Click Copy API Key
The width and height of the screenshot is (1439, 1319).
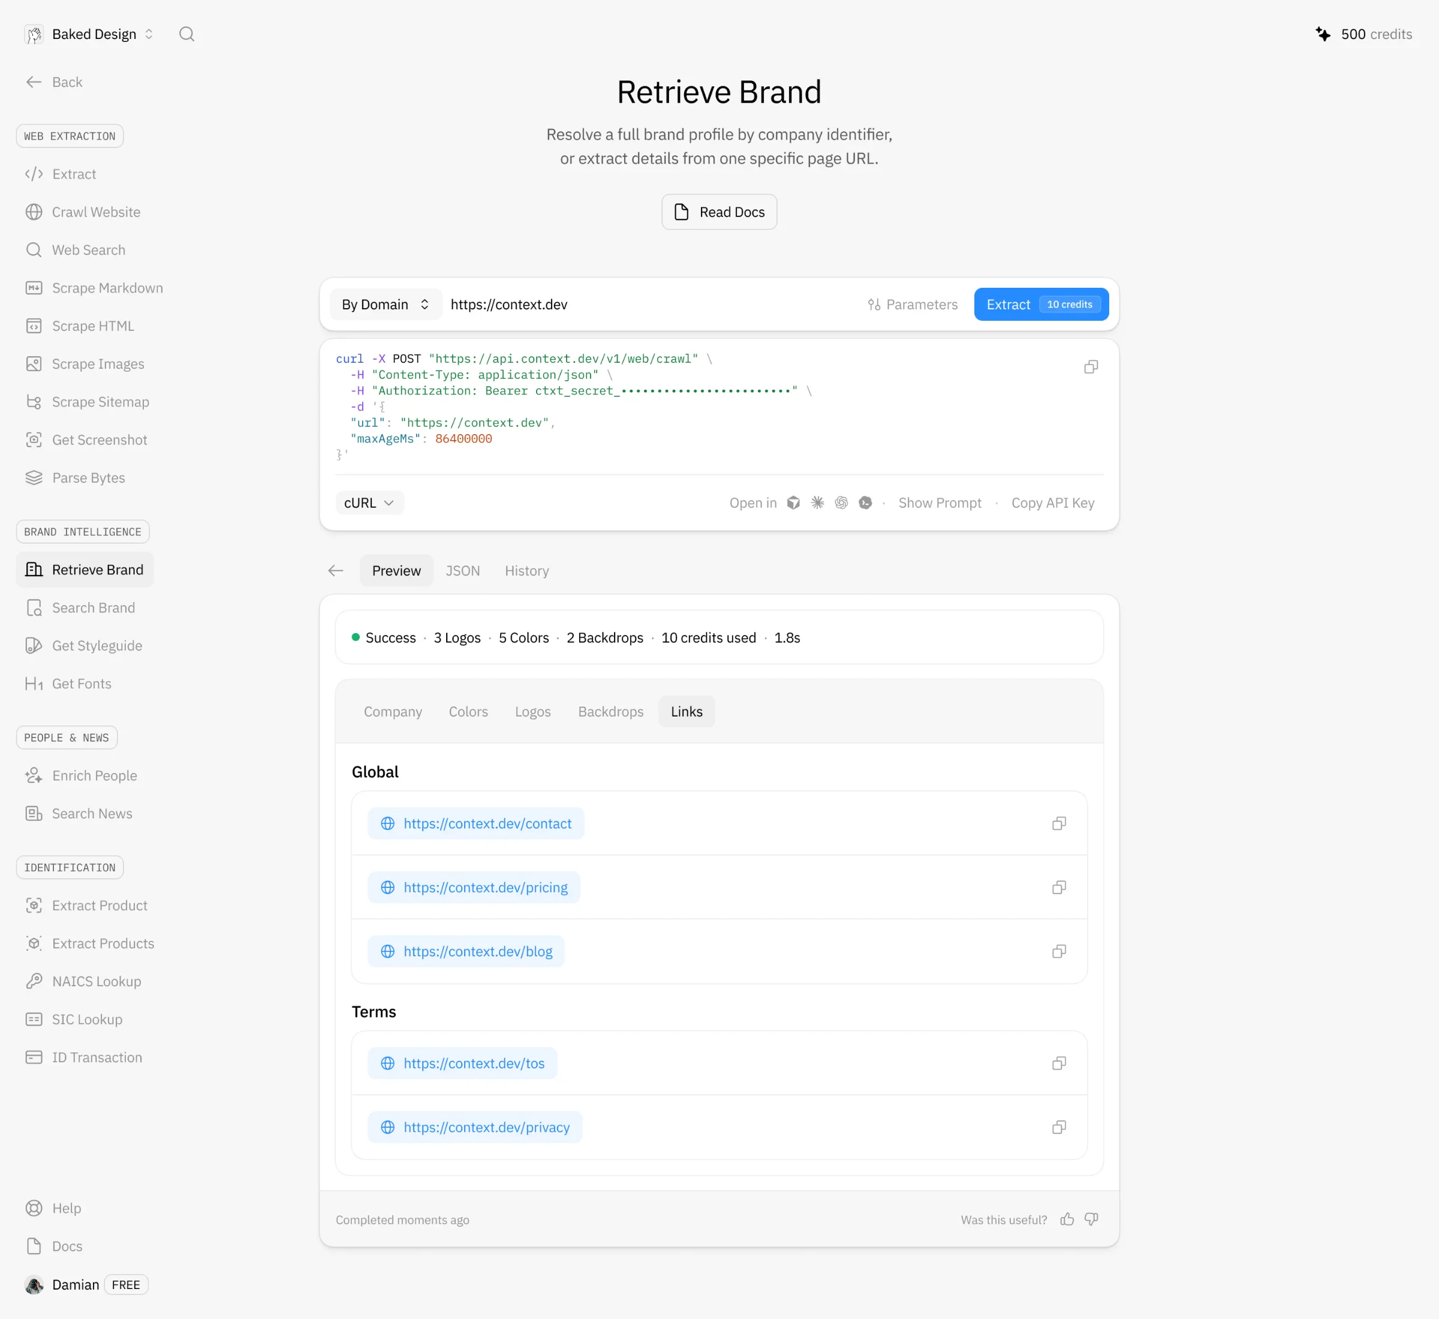[1052, 502]
